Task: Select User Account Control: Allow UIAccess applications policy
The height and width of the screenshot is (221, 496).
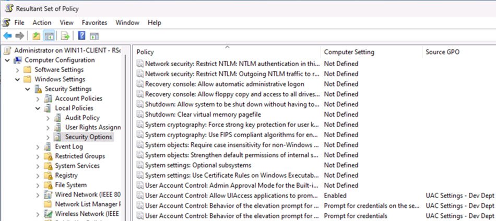Action: coord(231,195)
